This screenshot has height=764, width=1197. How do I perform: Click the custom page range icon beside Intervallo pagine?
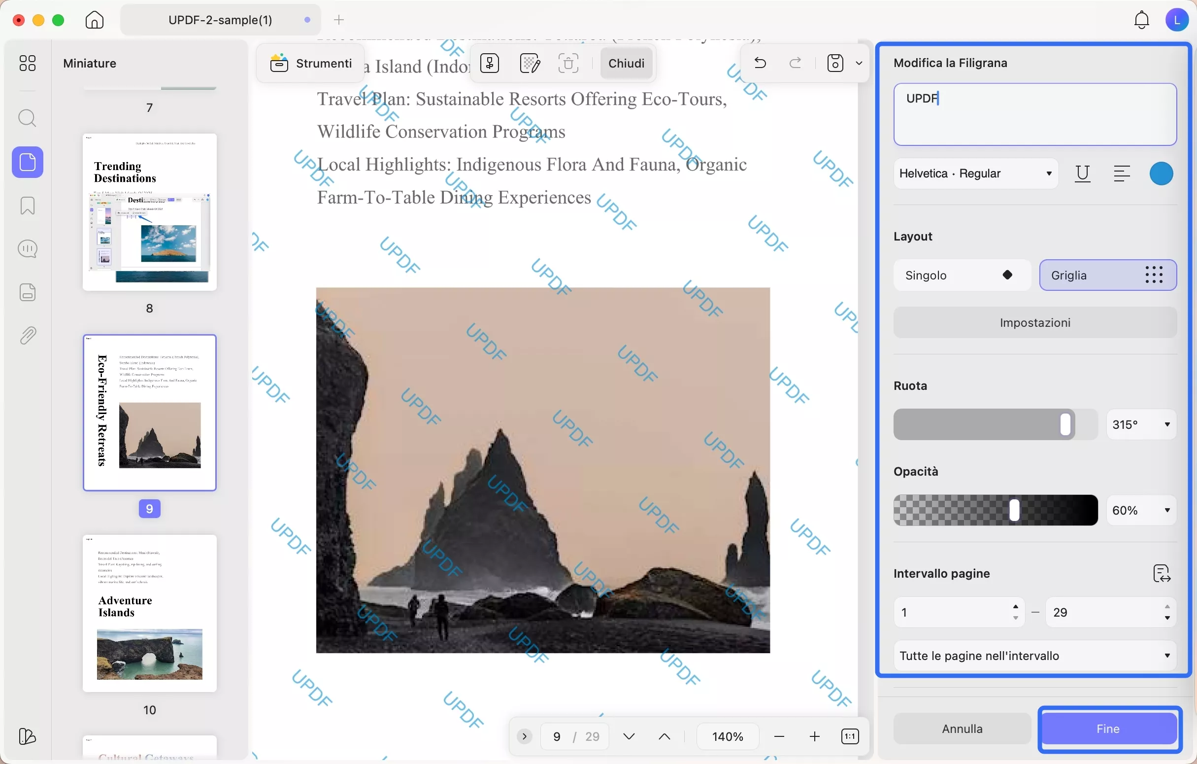tap(1162, 574)
